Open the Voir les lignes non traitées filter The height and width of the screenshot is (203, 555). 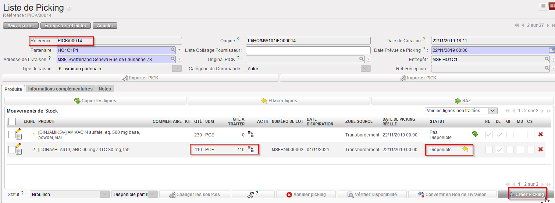tap(492, 111)
